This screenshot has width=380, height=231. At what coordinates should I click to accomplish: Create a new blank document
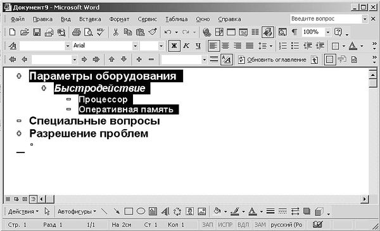coord(12,32)
